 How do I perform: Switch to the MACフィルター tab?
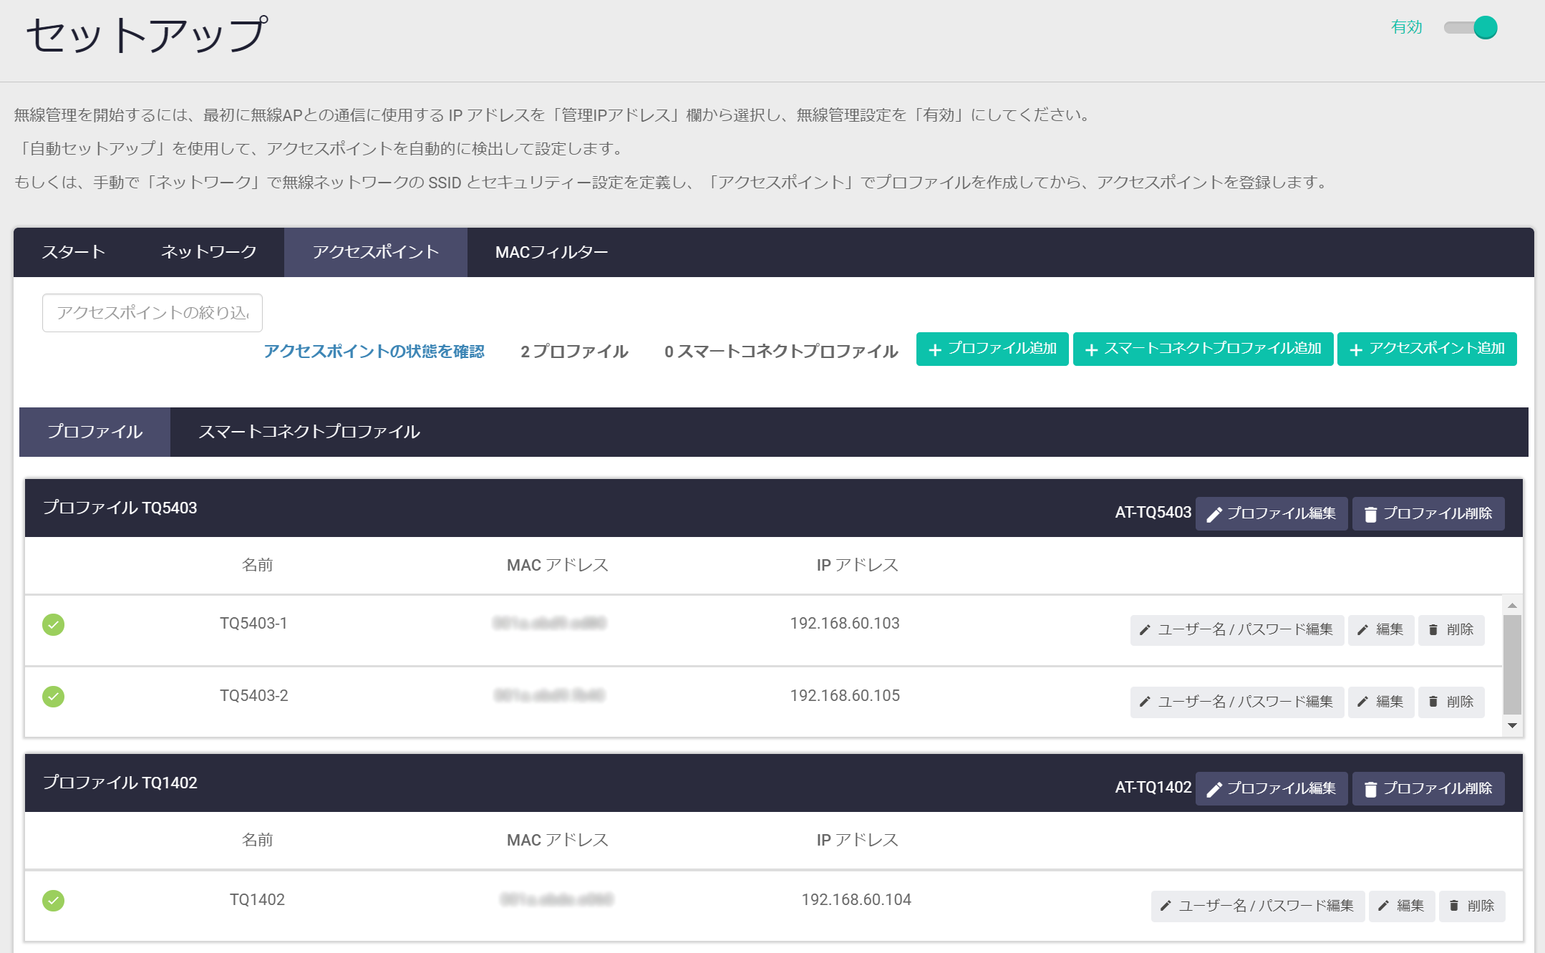point(551,252)
